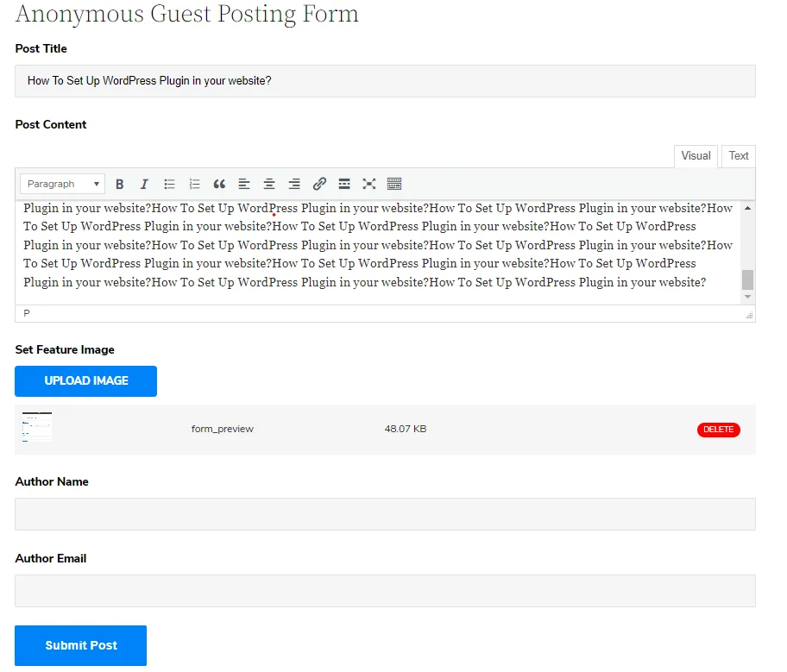
Task: Toggle bold formatting in editor toolbar
Action: (x=119, y=185)
